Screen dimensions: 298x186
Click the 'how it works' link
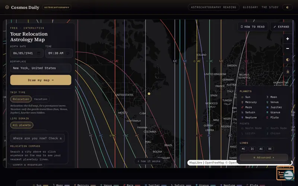(149, 161)
